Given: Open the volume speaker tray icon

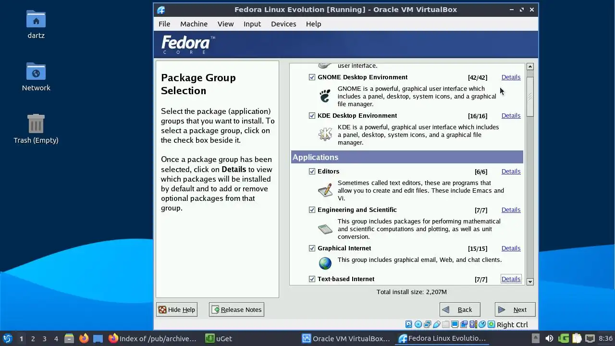Looking at the screenshot, I should [x=550, y=338].
